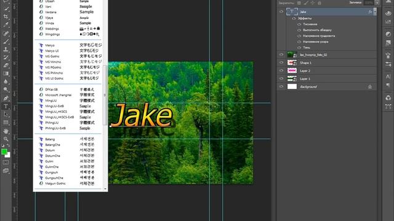This screenshot has height=221, width=394.
Task: Hide the Shape 1 layer
Action: [281, 63]
